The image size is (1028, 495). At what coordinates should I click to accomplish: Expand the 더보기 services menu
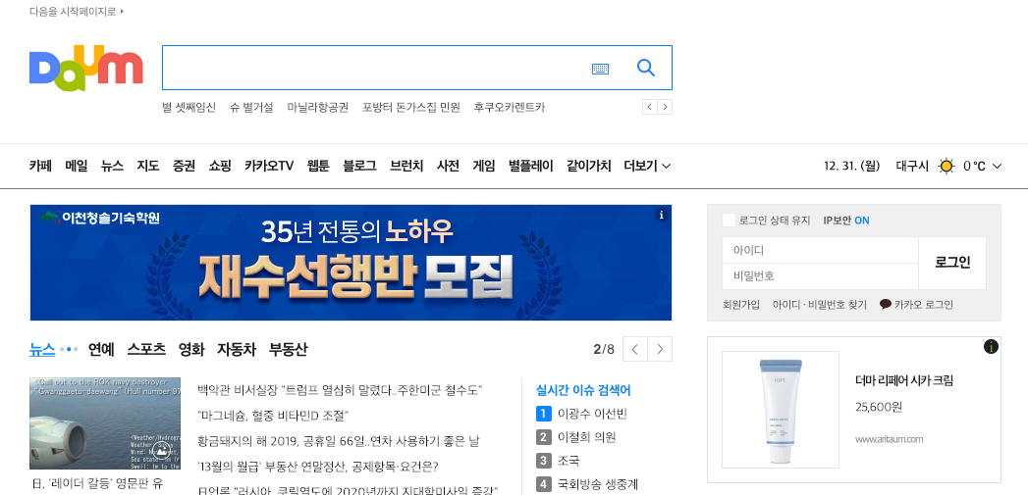pyautogui.click(x=647, y=167)
